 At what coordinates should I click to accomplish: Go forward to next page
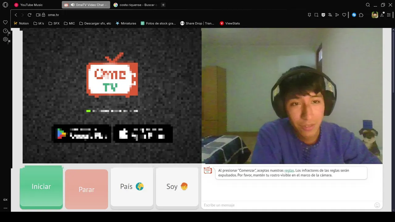(23, 15)
